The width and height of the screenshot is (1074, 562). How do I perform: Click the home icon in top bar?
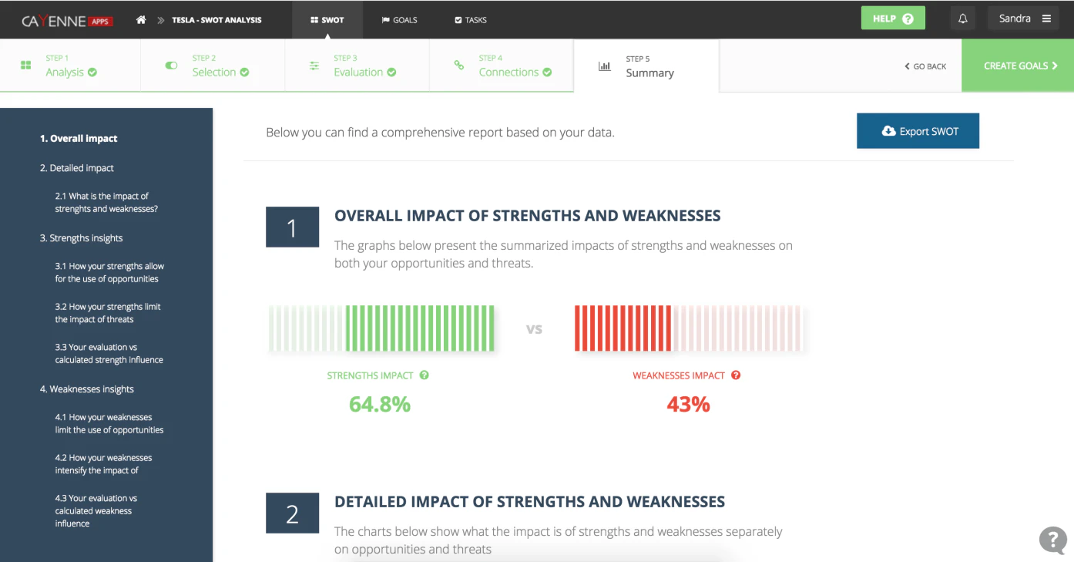[141, 19]
